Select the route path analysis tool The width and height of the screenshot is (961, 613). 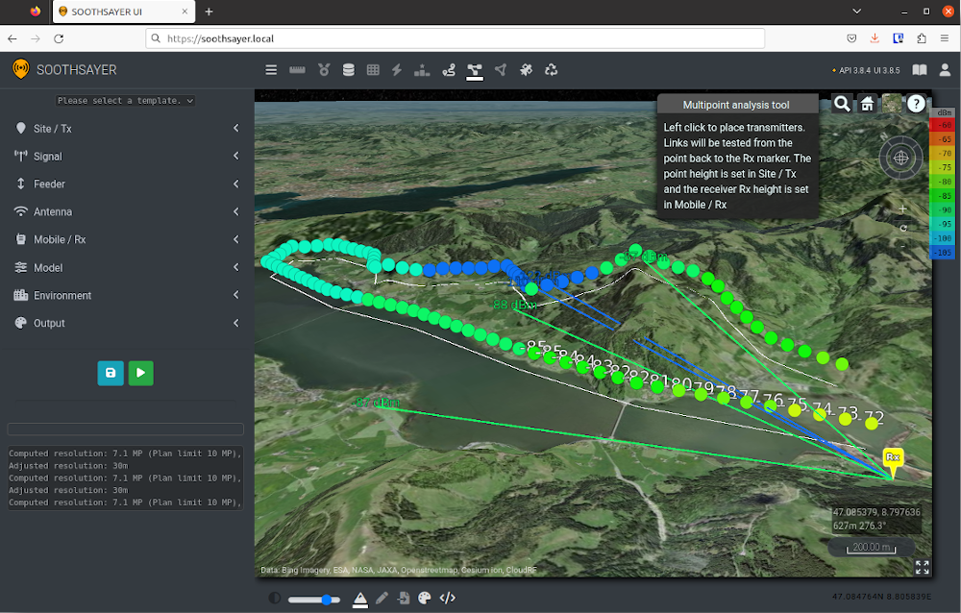[x=449, y=70]
